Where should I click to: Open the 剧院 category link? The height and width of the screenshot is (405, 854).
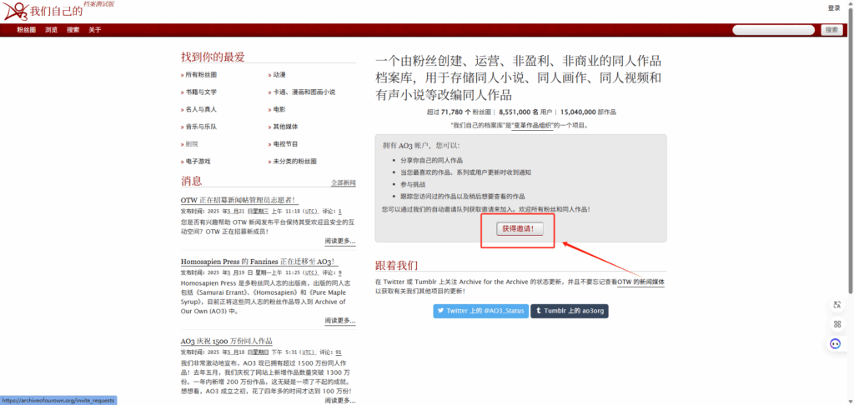[x=192, y=144]
